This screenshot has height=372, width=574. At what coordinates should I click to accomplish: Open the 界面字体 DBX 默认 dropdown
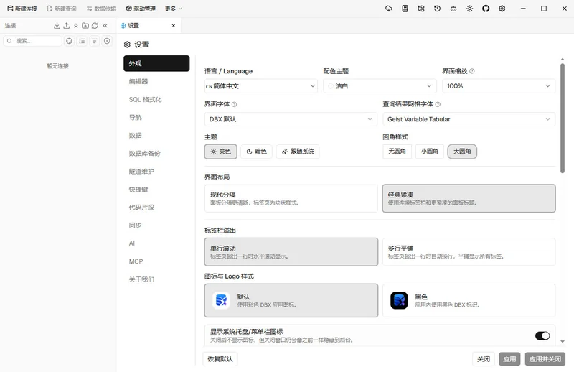pos(291,119)
